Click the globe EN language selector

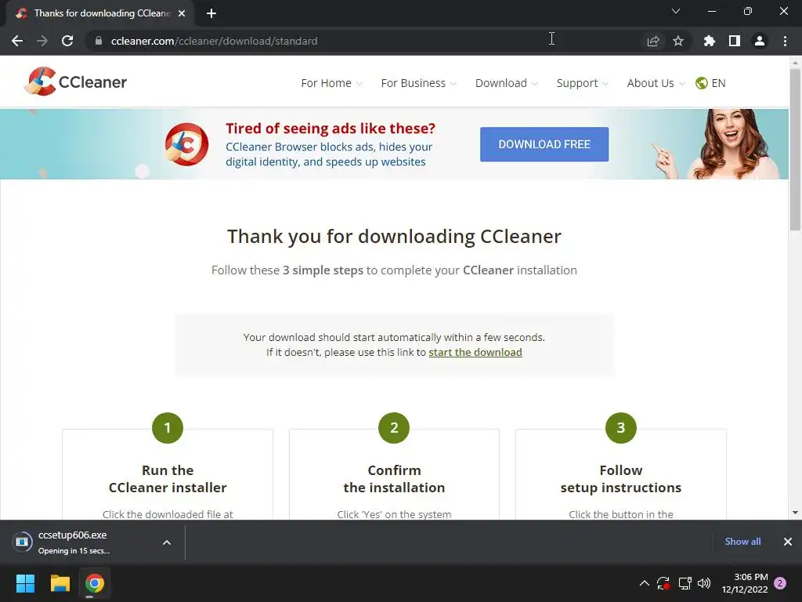tap(710, 83)
